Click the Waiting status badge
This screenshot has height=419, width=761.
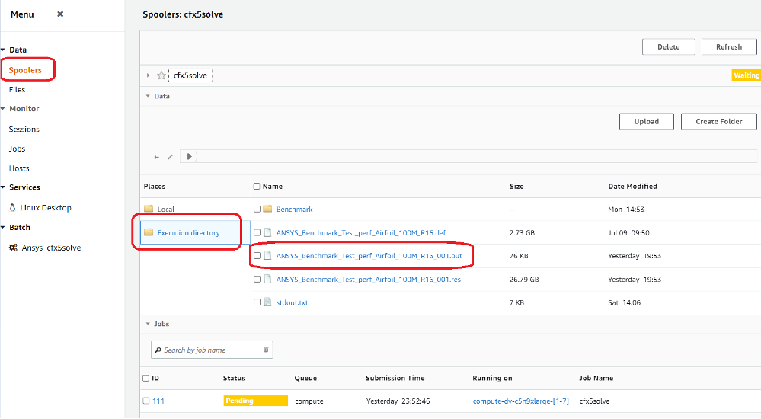click(747, 75)
